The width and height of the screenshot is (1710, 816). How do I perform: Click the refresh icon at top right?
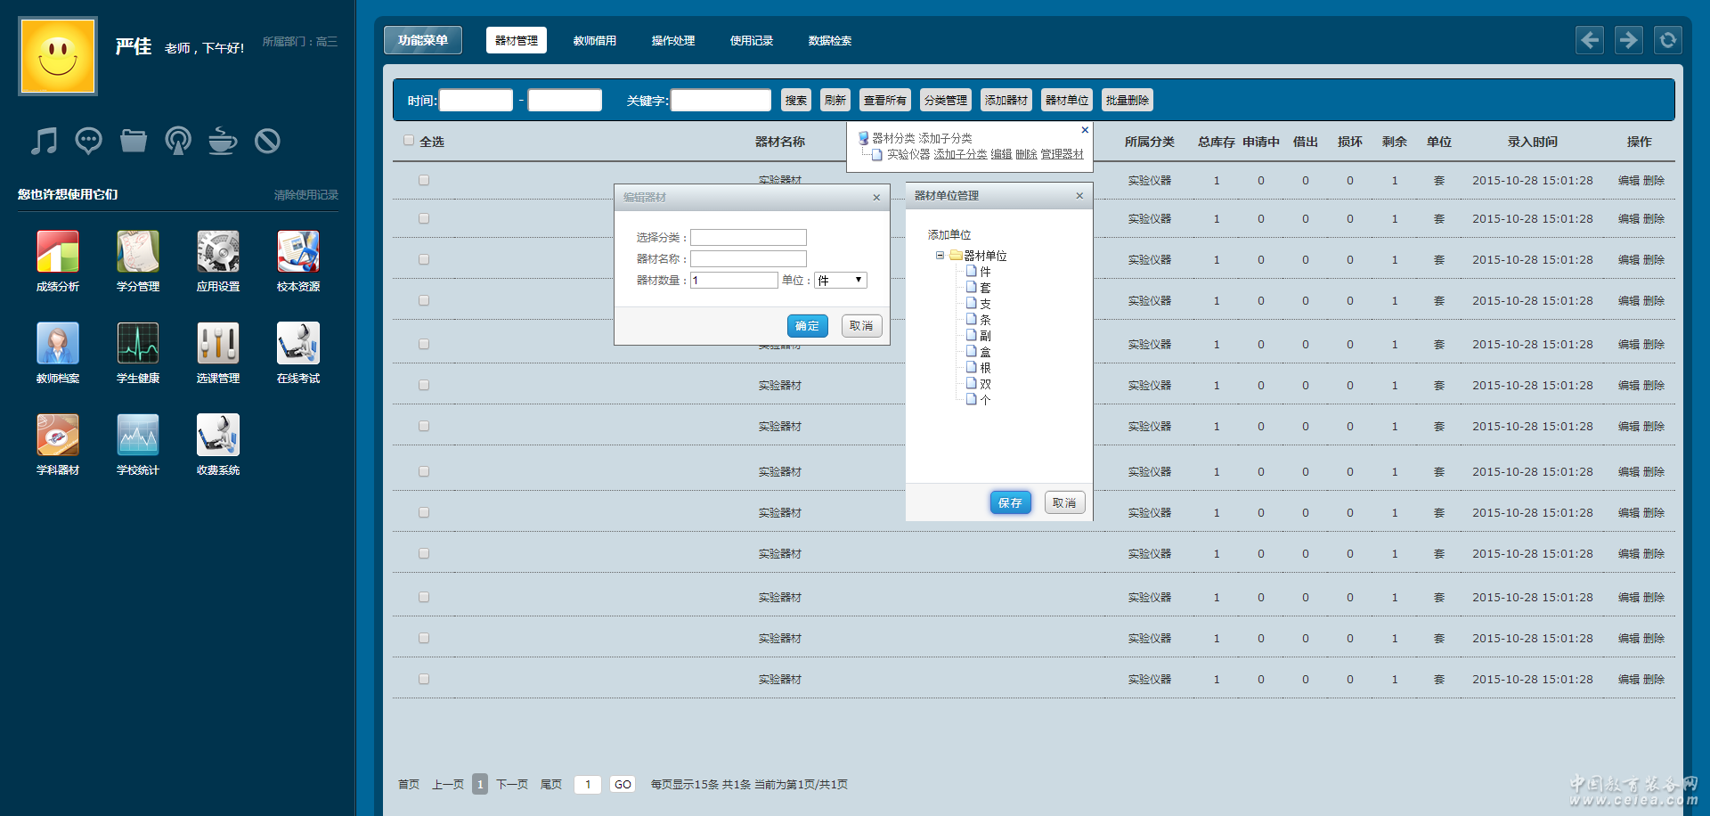pos(1667,40)
